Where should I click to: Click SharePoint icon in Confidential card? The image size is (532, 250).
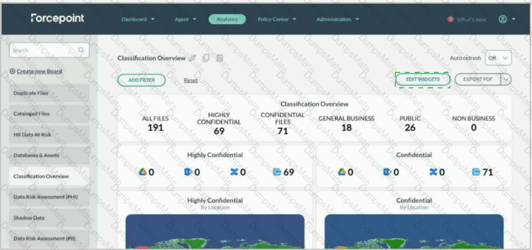coord(388,172)
